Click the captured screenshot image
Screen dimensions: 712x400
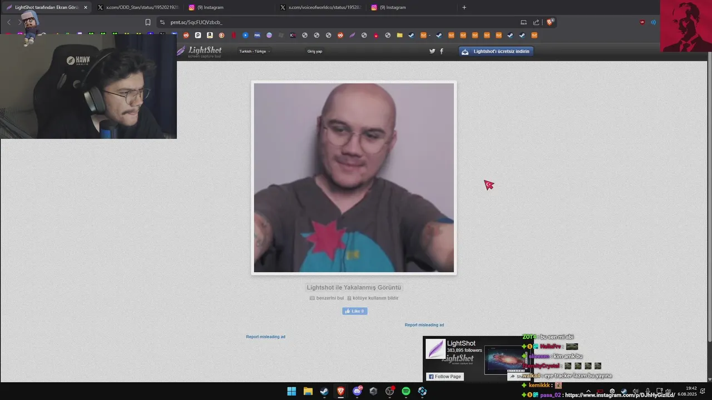pos(354,178)
